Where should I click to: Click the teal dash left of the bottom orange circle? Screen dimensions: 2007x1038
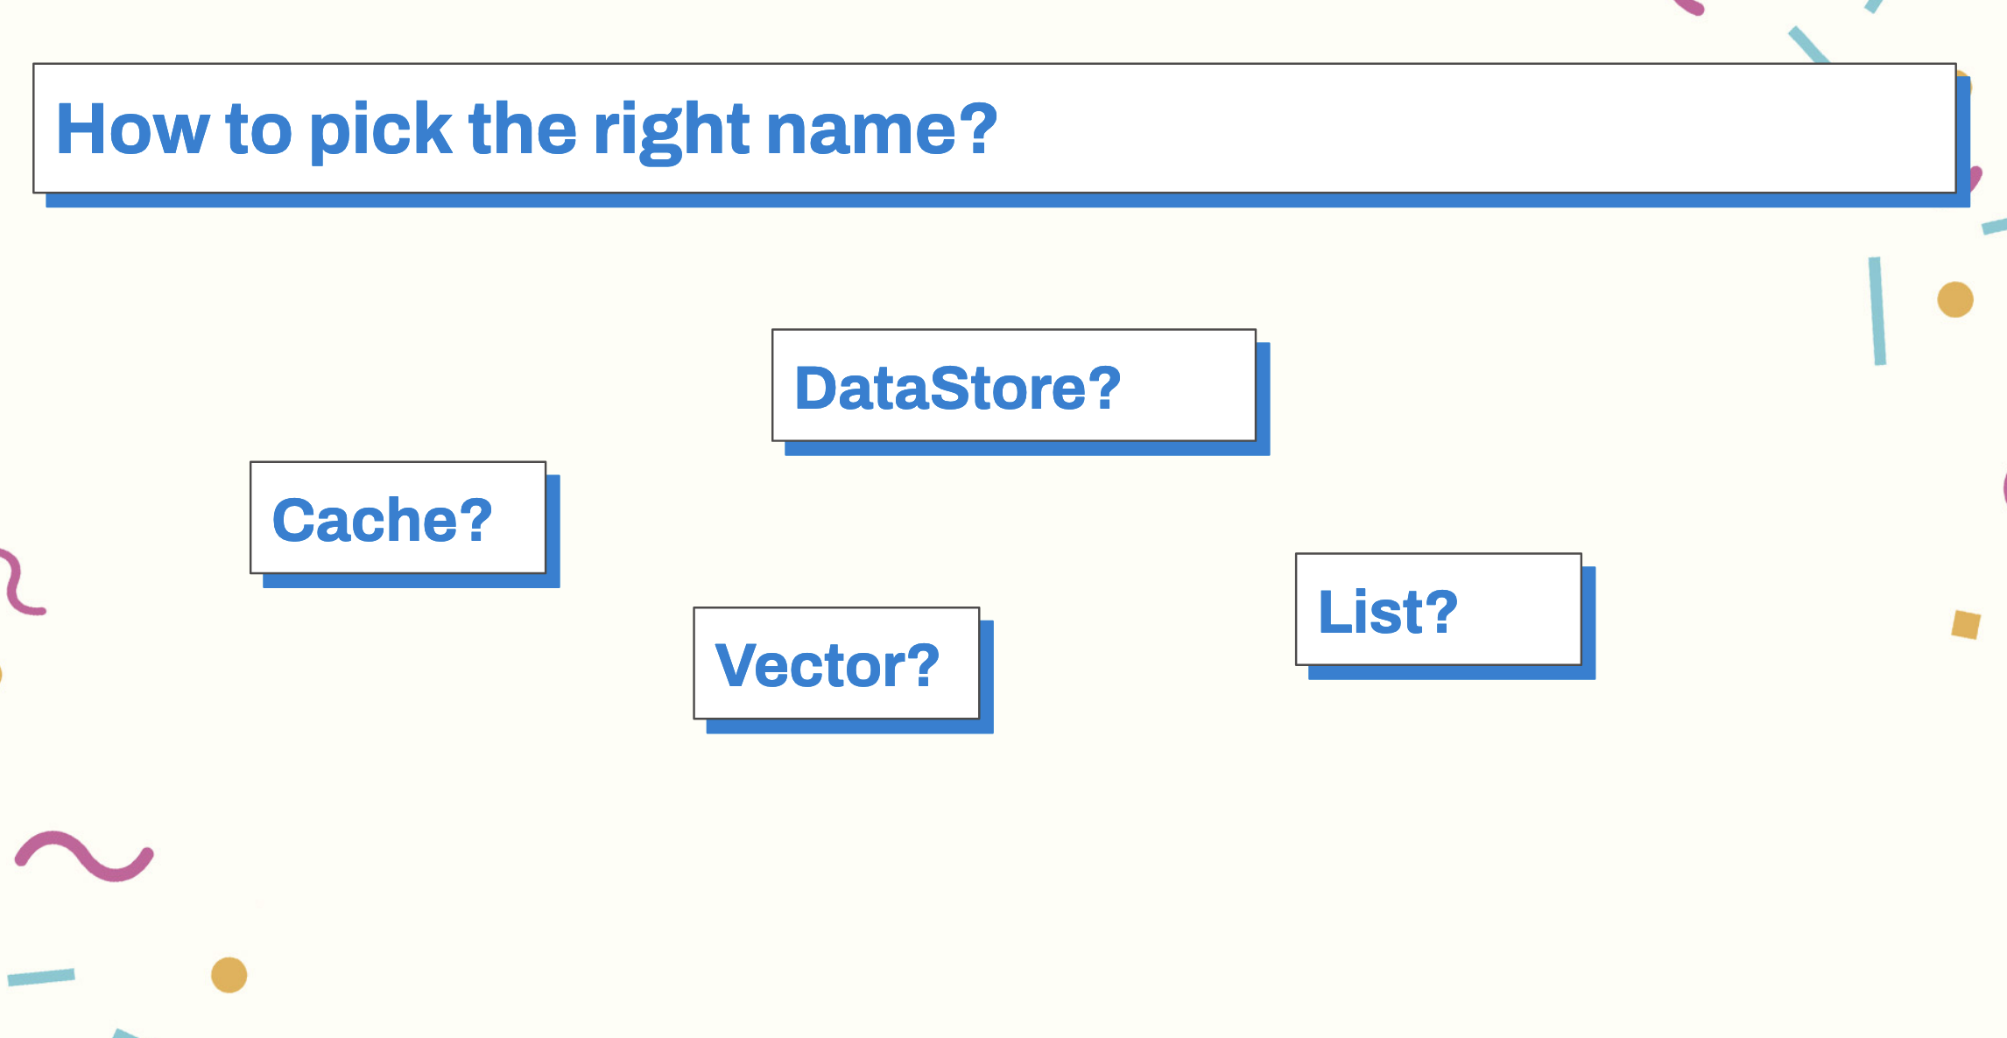pos(41,977)
